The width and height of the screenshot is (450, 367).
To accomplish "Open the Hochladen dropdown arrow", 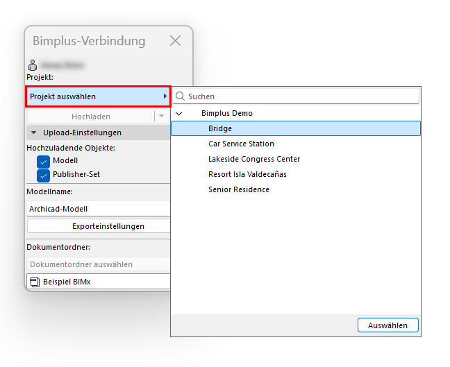I will 162,116.
